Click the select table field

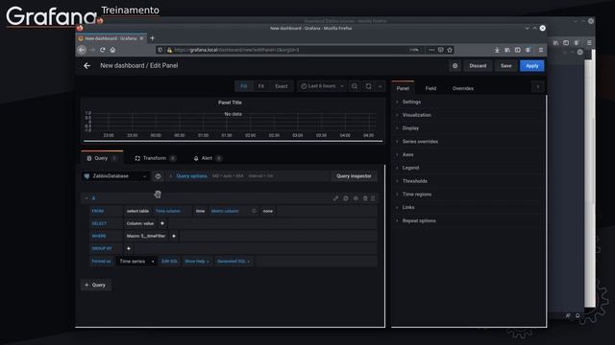(x=137, y=211)
